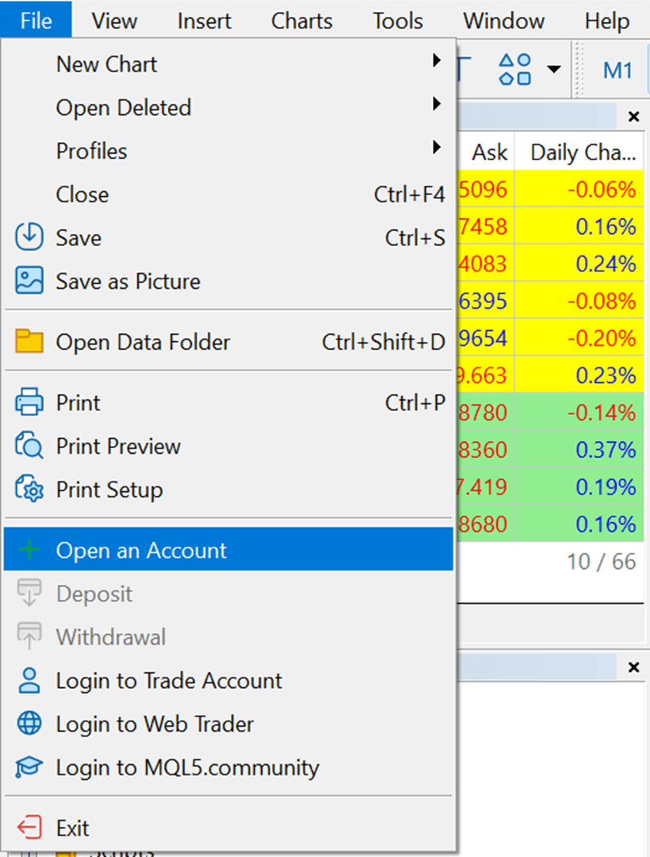Select the M1 timeframe button

(617, 70)
